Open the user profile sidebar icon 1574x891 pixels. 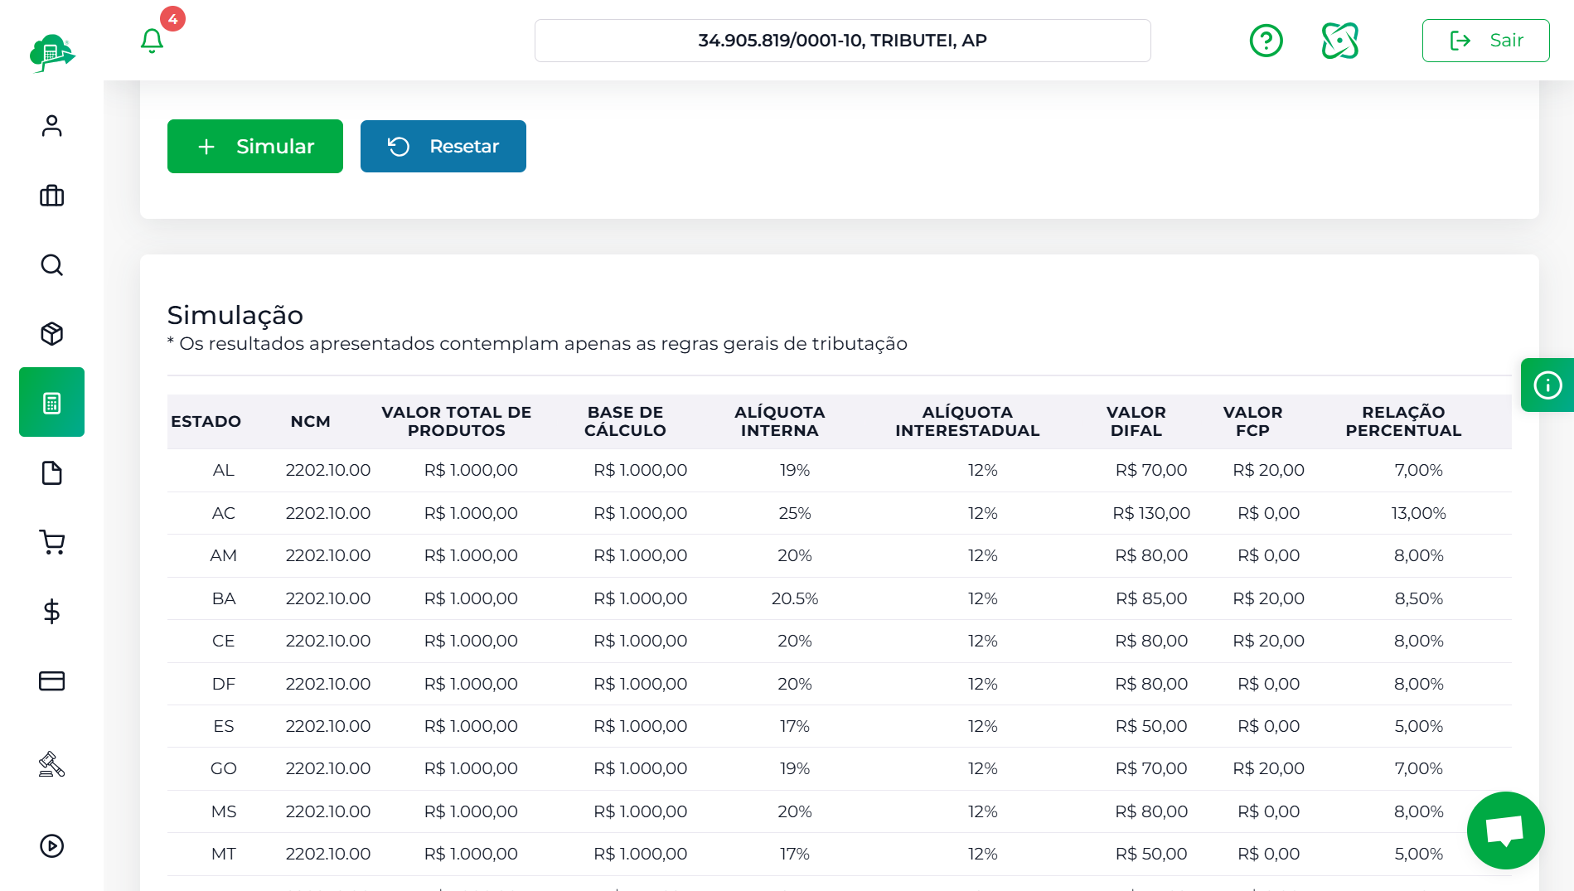click(52, 126)
